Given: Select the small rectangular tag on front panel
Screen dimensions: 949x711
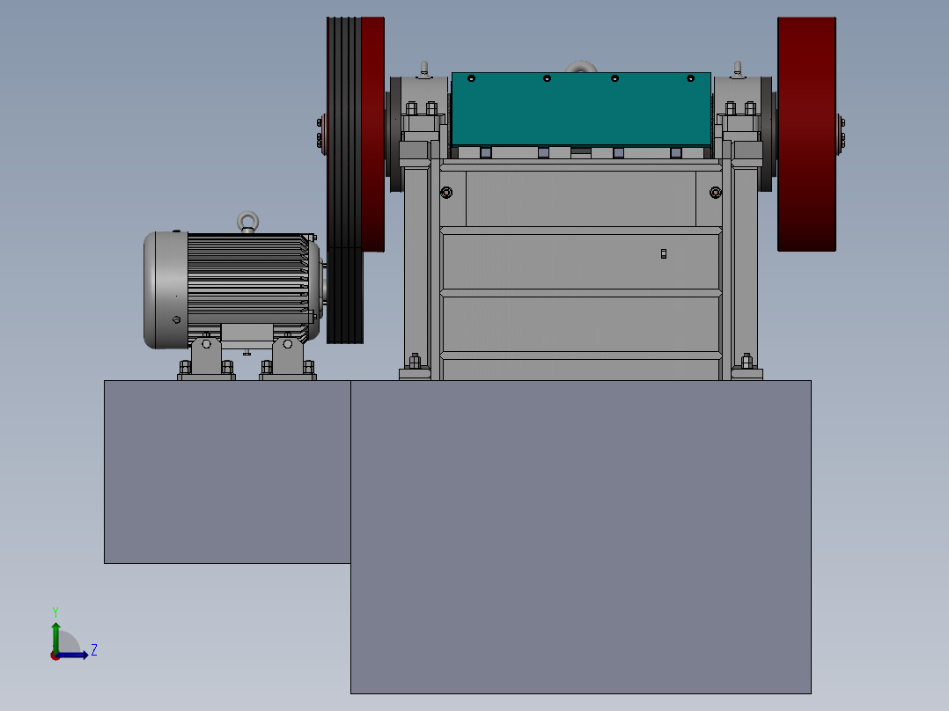Looking at the screenshot, I should (664, 253).
